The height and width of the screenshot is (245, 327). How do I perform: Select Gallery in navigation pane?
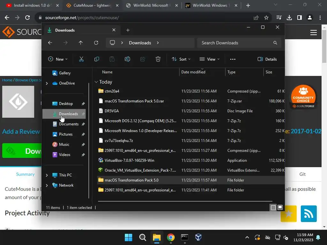(64, 73)
